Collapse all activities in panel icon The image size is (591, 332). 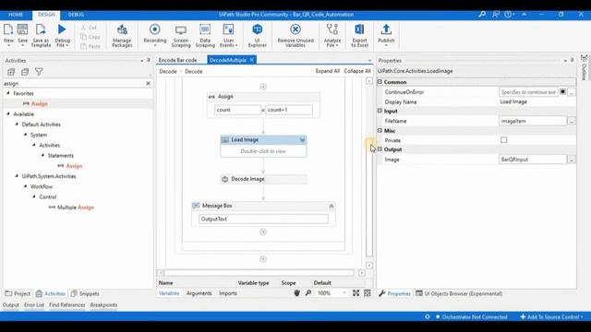pos(25,72)
